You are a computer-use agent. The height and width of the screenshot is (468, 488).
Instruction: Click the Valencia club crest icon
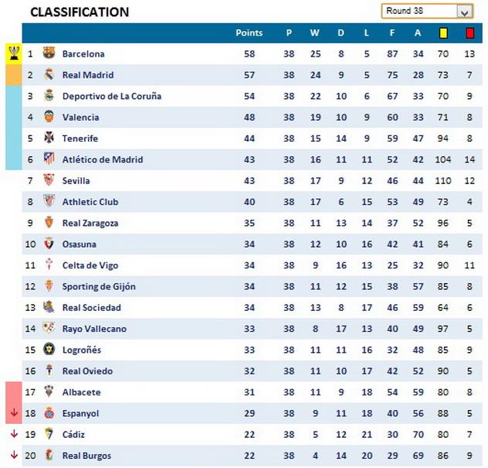(x=49, y=118)
